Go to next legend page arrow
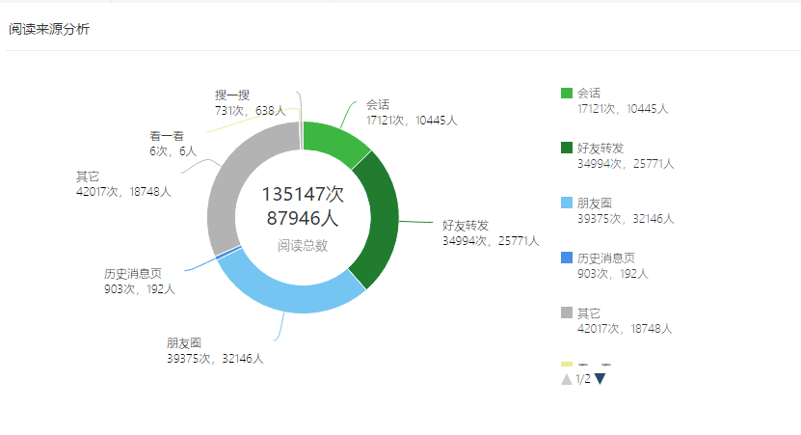The image size is (801, 435). [x=601, y=379]
